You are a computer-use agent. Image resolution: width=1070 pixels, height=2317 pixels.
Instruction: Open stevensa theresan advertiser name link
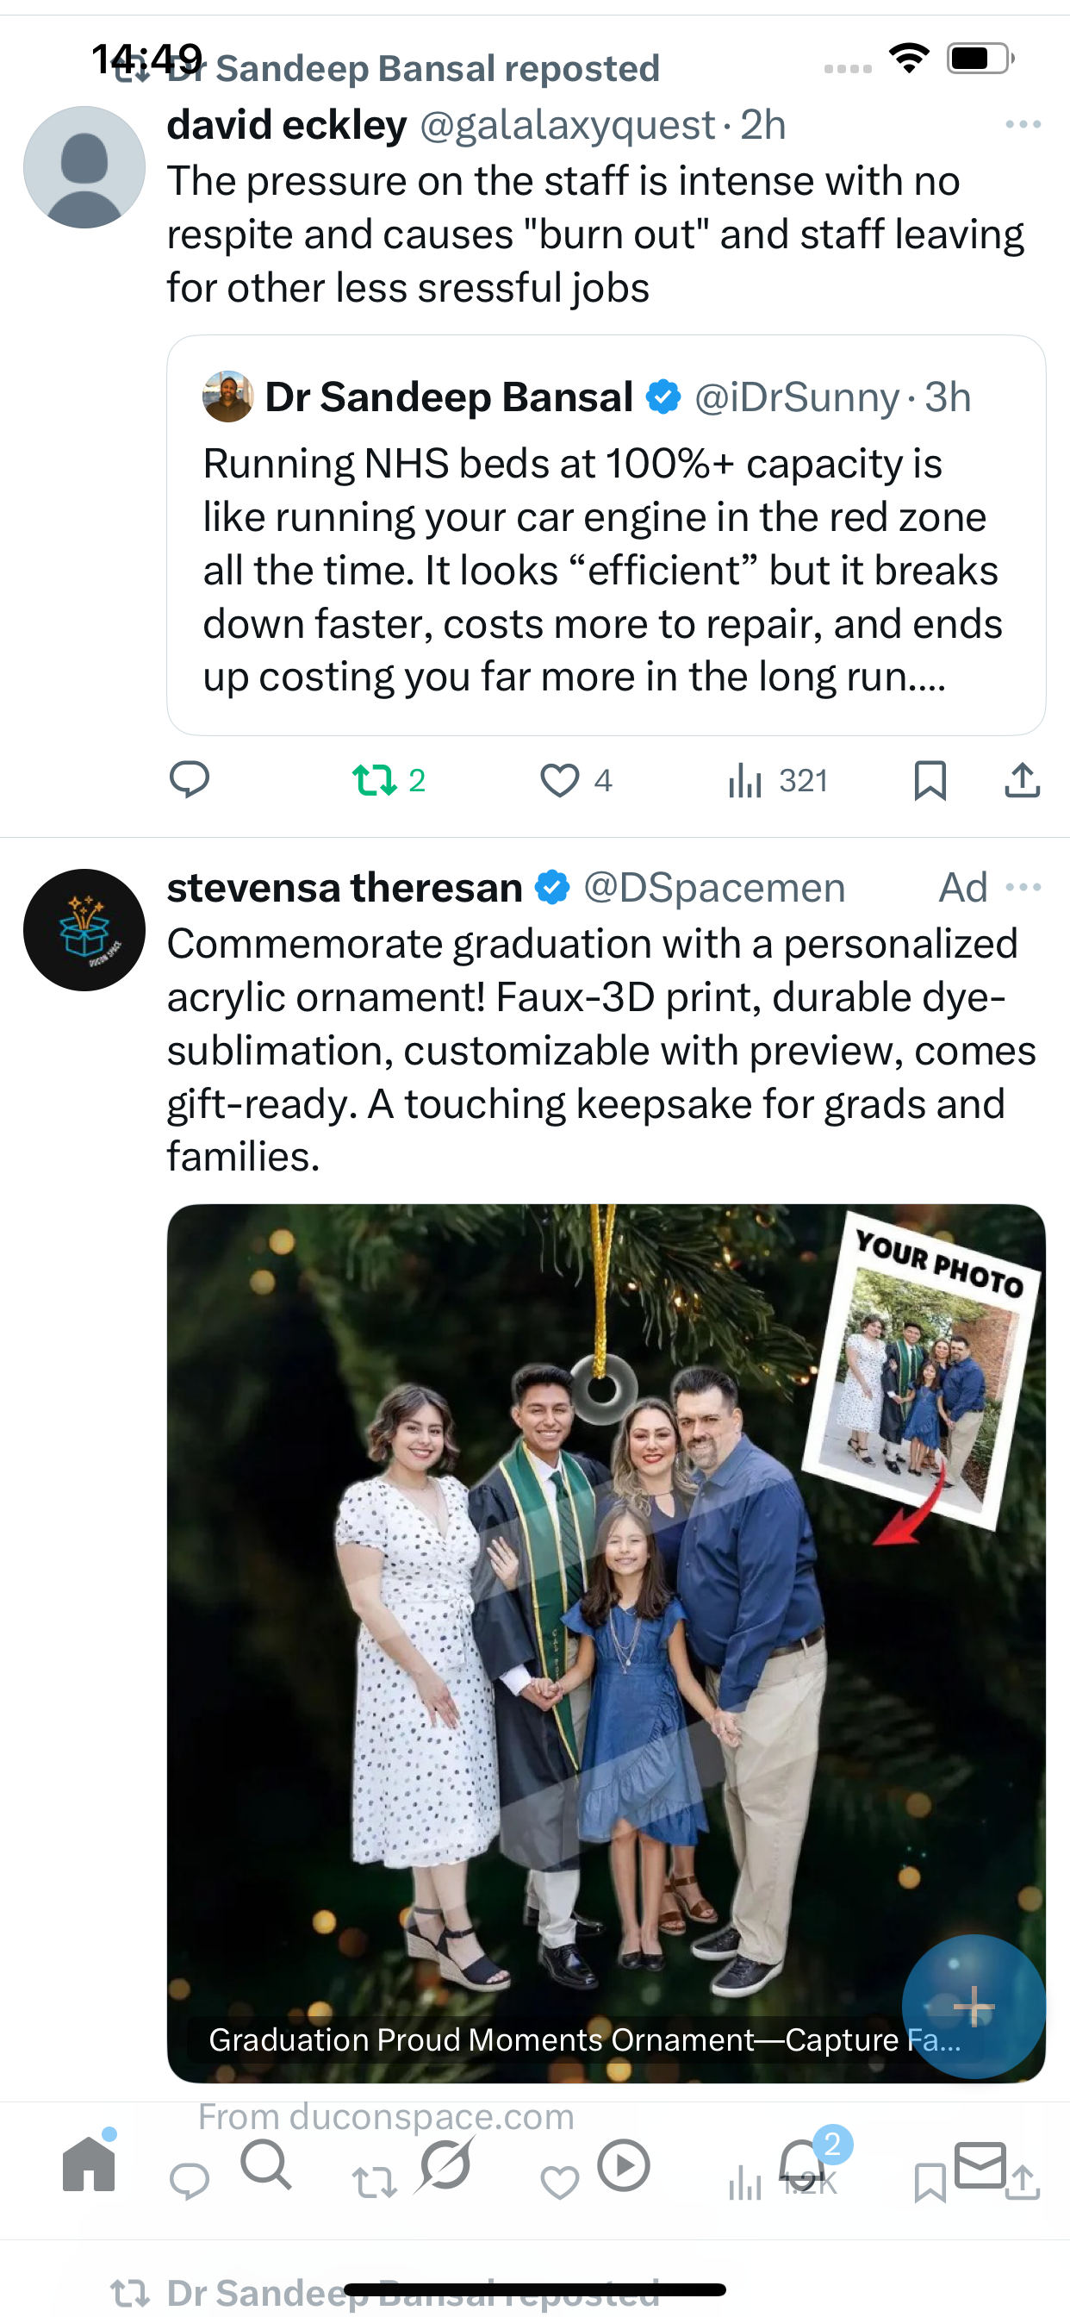click(345, 888)
